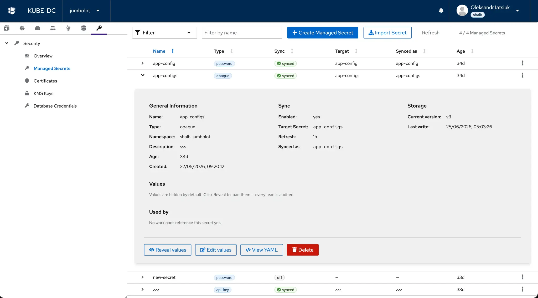Open actions menu for app-configs row
The width and height of the screenshot is (538, 298).
click(x=523, y=75)
